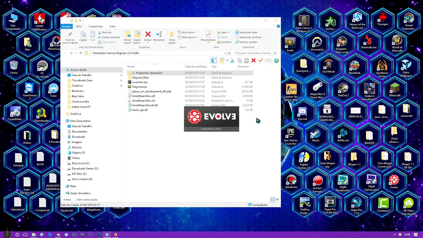Click Chrome icon in the taskbar

coord(58,235)
